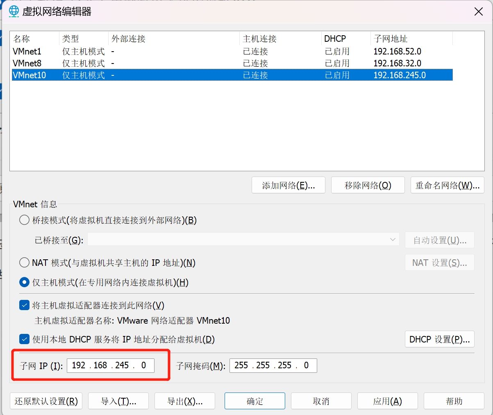Click the 导出 button

[x=184, y=401]
